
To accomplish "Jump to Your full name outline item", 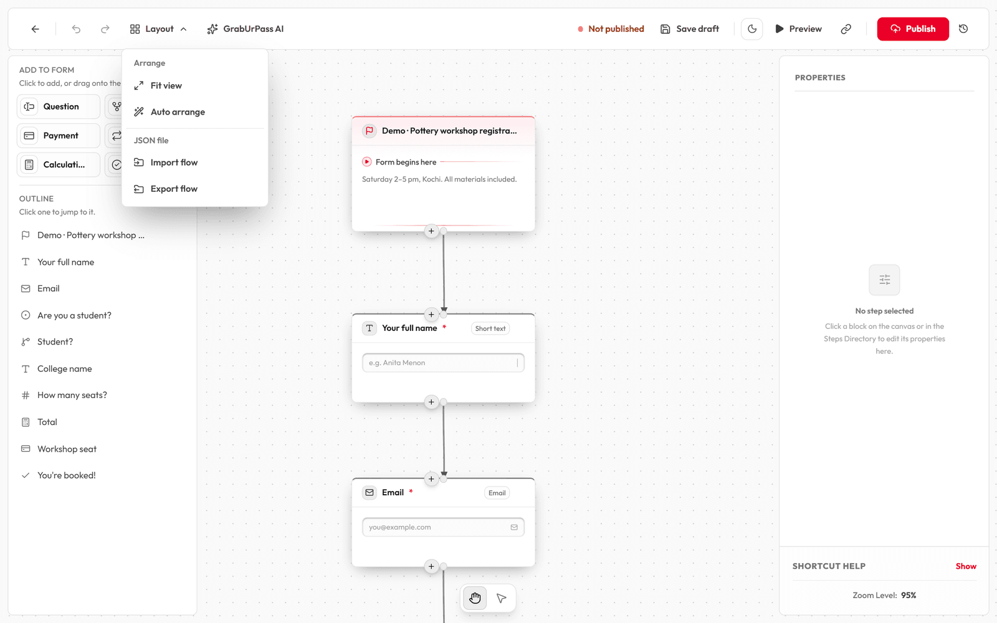I will (102, 262).
